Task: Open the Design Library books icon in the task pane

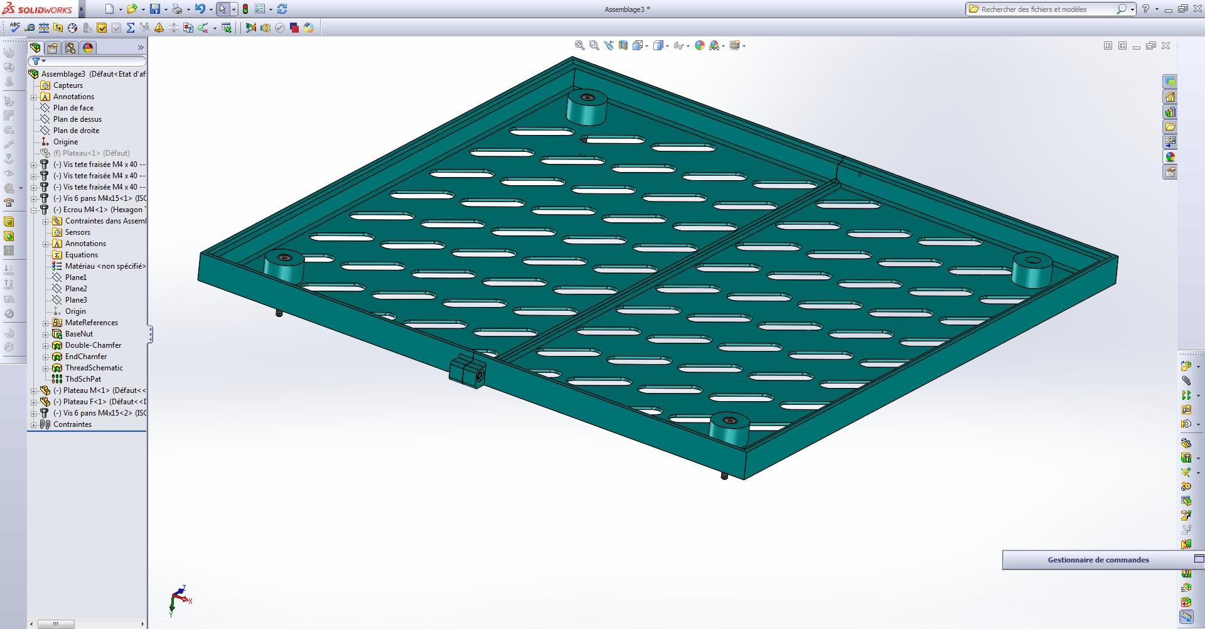Action: pos(1170,112)
